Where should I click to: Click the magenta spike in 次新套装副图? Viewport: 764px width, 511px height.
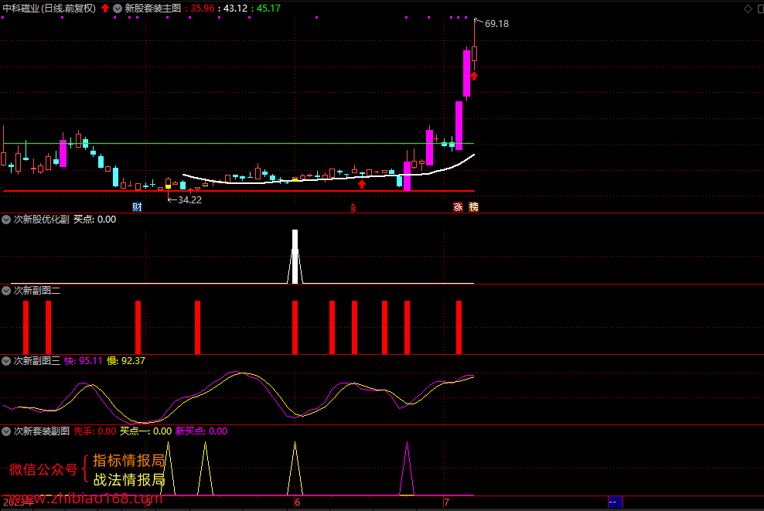click(408, 468)
